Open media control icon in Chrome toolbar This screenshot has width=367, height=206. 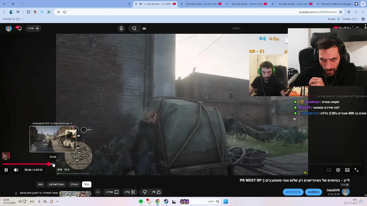click(18, 12)
